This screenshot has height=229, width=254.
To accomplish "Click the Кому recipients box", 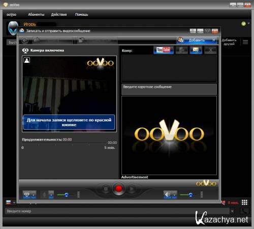I will [x=169, y=68].
